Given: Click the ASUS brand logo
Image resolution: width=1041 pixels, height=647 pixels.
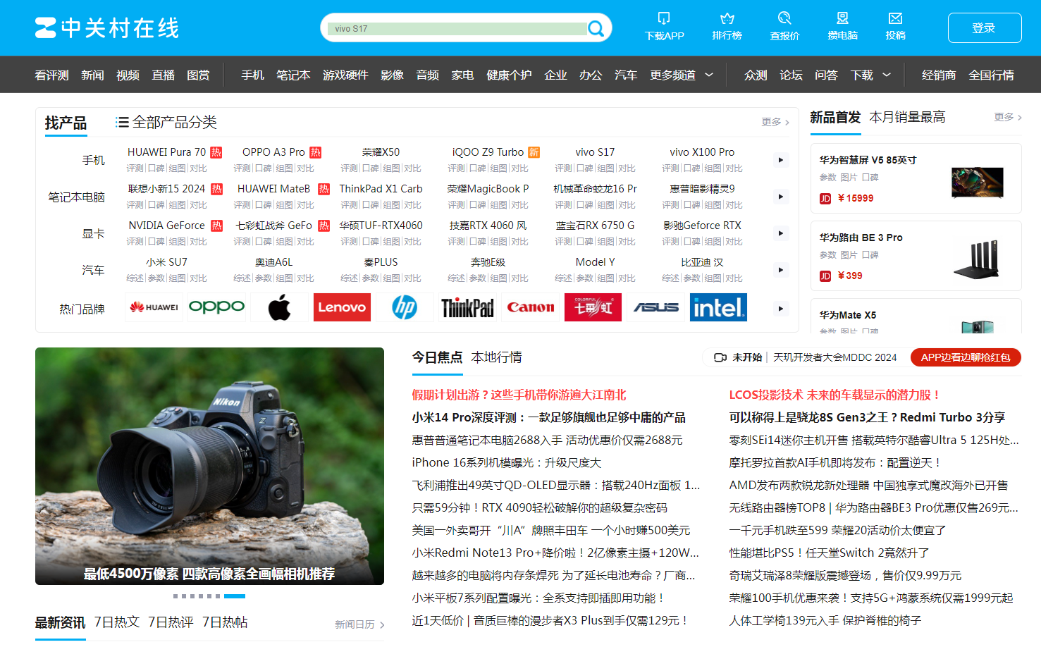Looking at the screenshot, I should (x=655, y=307).
